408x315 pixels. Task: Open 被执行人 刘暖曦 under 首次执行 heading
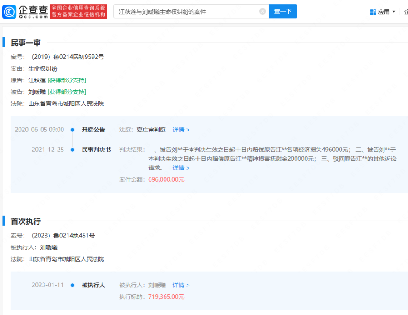click(49, 247)
